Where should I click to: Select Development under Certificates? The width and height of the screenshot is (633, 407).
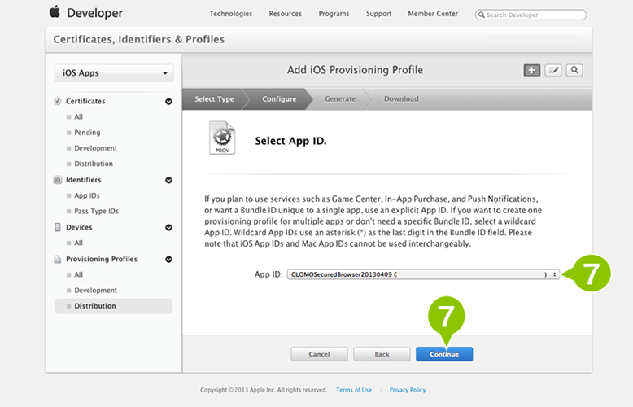95,148
